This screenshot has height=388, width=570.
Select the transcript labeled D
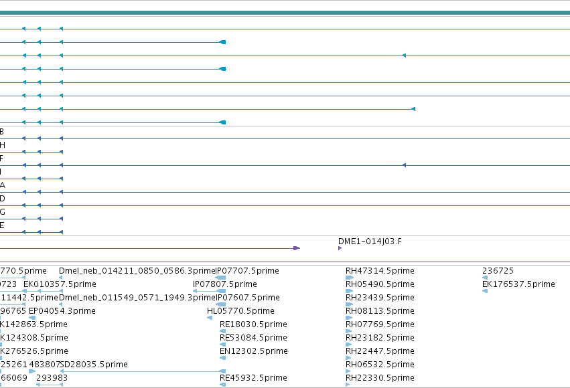click(285, 205)
